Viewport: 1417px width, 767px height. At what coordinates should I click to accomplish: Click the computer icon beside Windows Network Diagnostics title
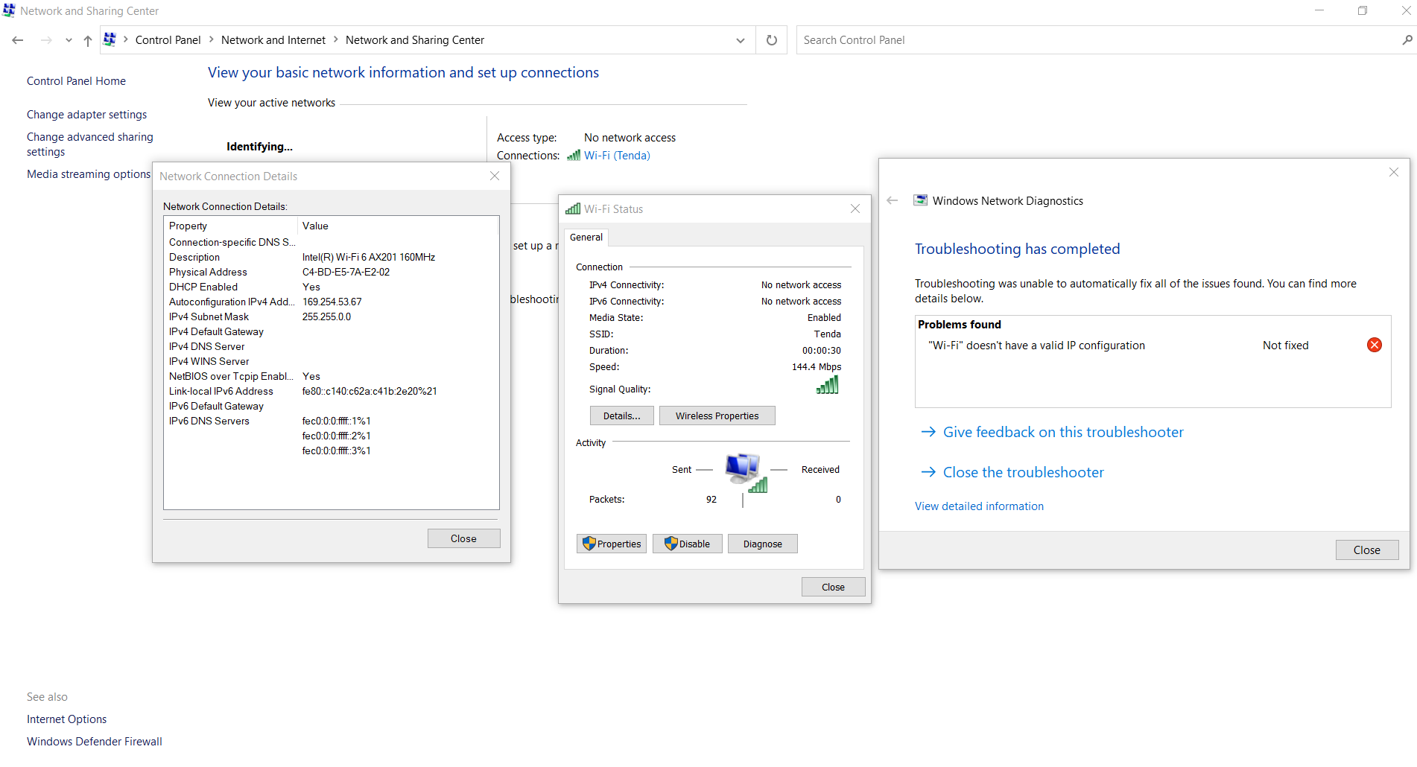(x=920, y=200)
